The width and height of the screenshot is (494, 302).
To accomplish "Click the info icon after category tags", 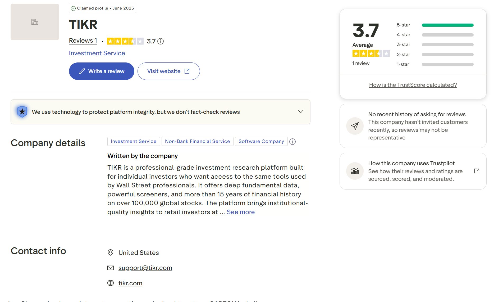I will pos(292,142).
